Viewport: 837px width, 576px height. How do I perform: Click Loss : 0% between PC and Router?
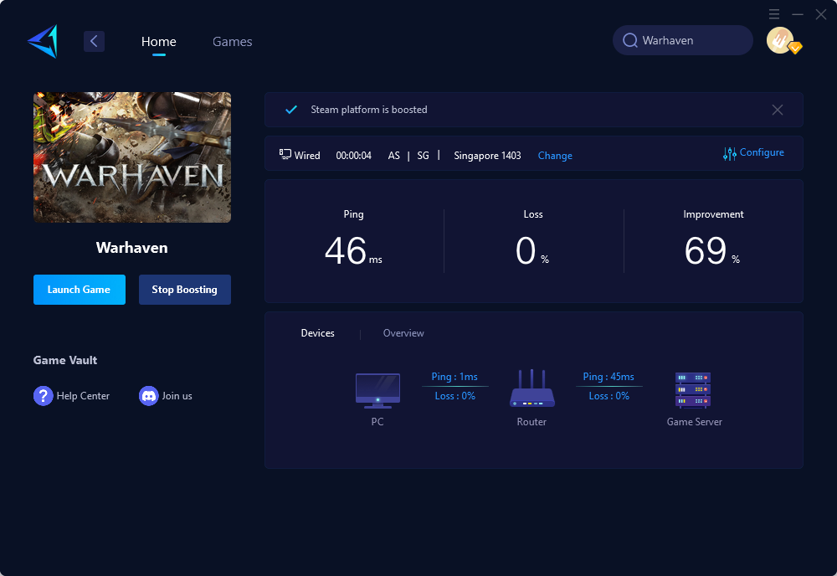pos(454,396)
